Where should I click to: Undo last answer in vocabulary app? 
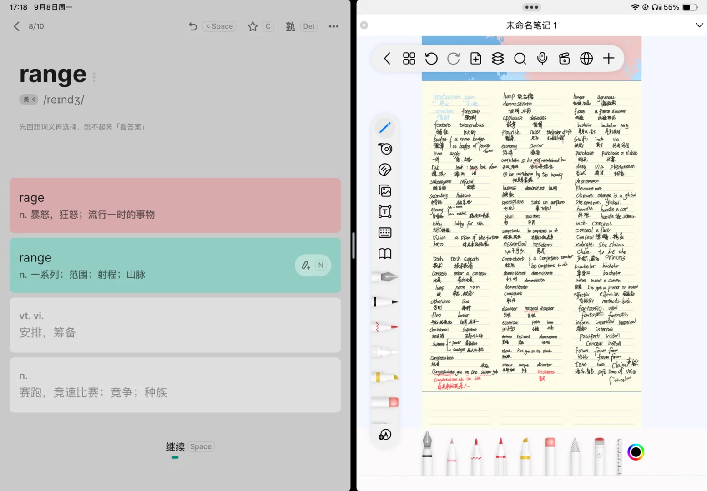[x=193, y=26]
